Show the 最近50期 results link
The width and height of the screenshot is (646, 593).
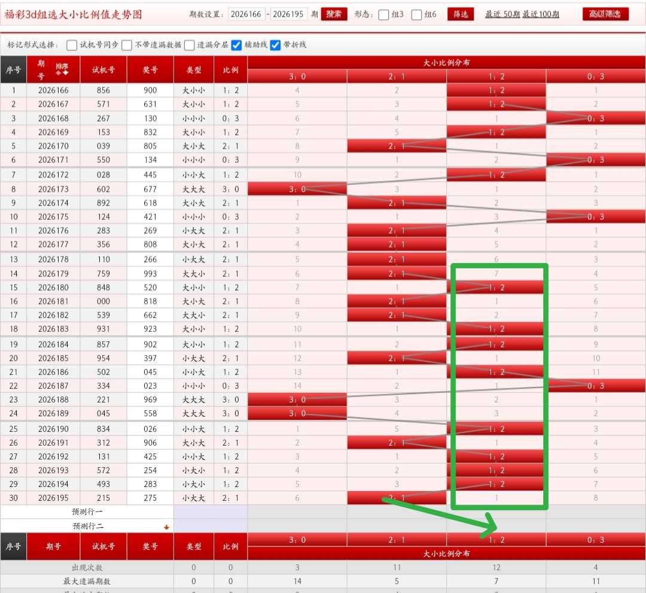[x=502, y=14]
